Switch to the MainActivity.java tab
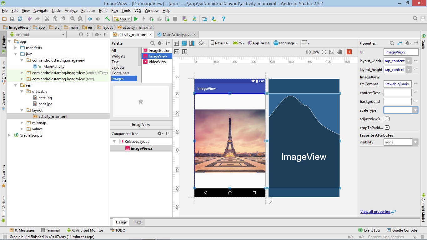The image size is (427, 240). click(x=177, y=35)
